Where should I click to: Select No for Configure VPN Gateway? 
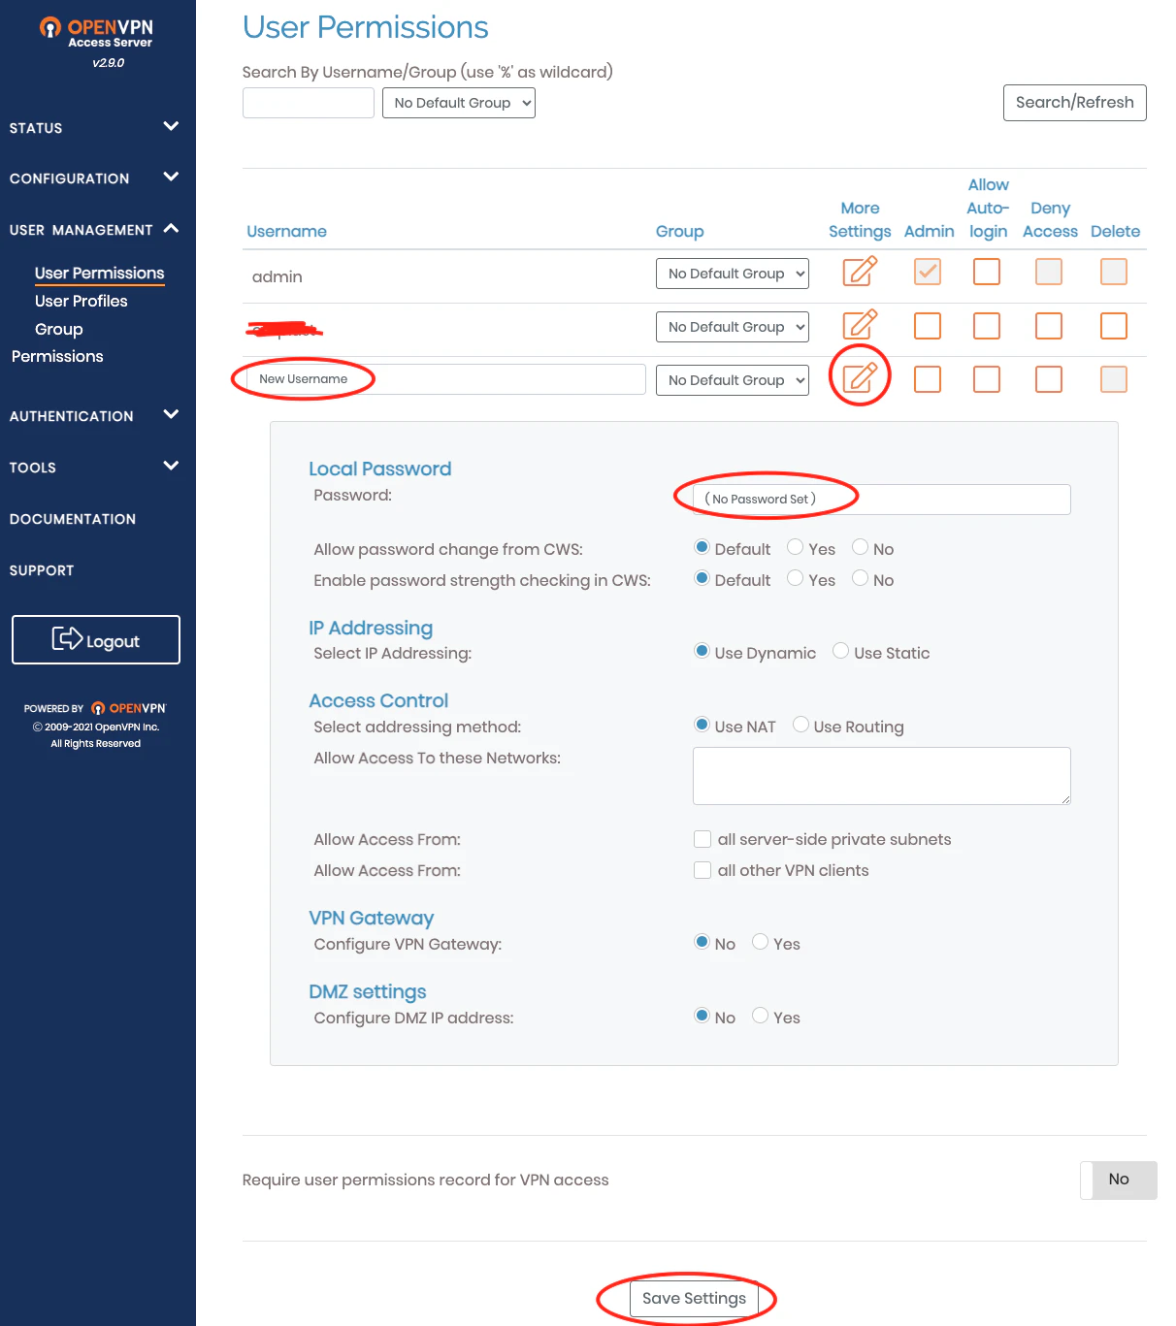[x=702, y=942]
